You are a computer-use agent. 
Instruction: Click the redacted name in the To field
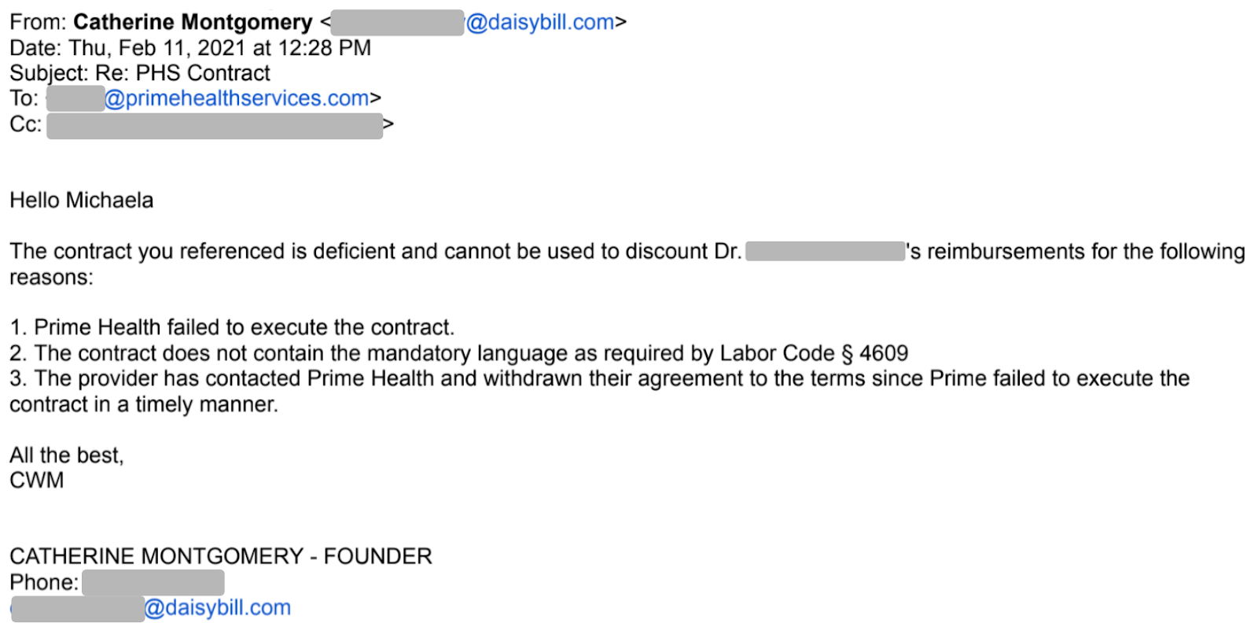[75, 98]
